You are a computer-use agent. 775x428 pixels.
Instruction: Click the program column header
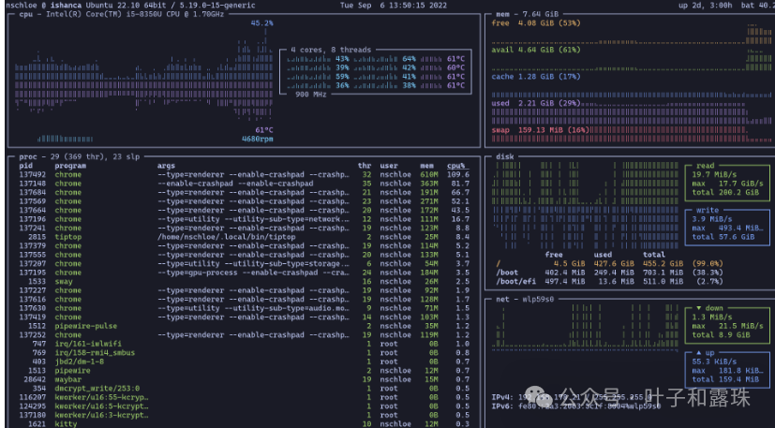[x=71, y=166]
